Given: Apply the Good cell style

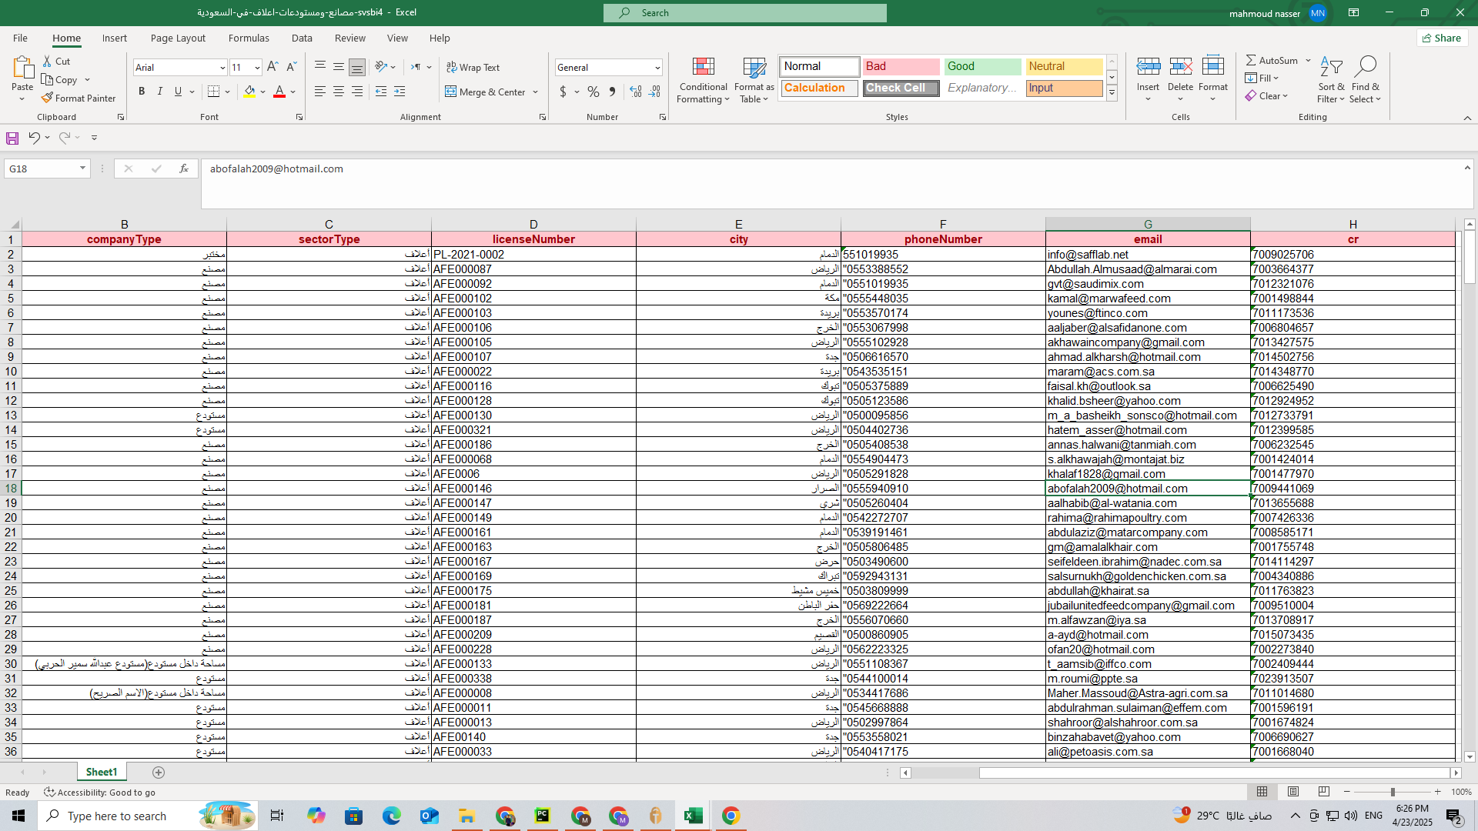Looking at the screenshot, I should 981,66.
